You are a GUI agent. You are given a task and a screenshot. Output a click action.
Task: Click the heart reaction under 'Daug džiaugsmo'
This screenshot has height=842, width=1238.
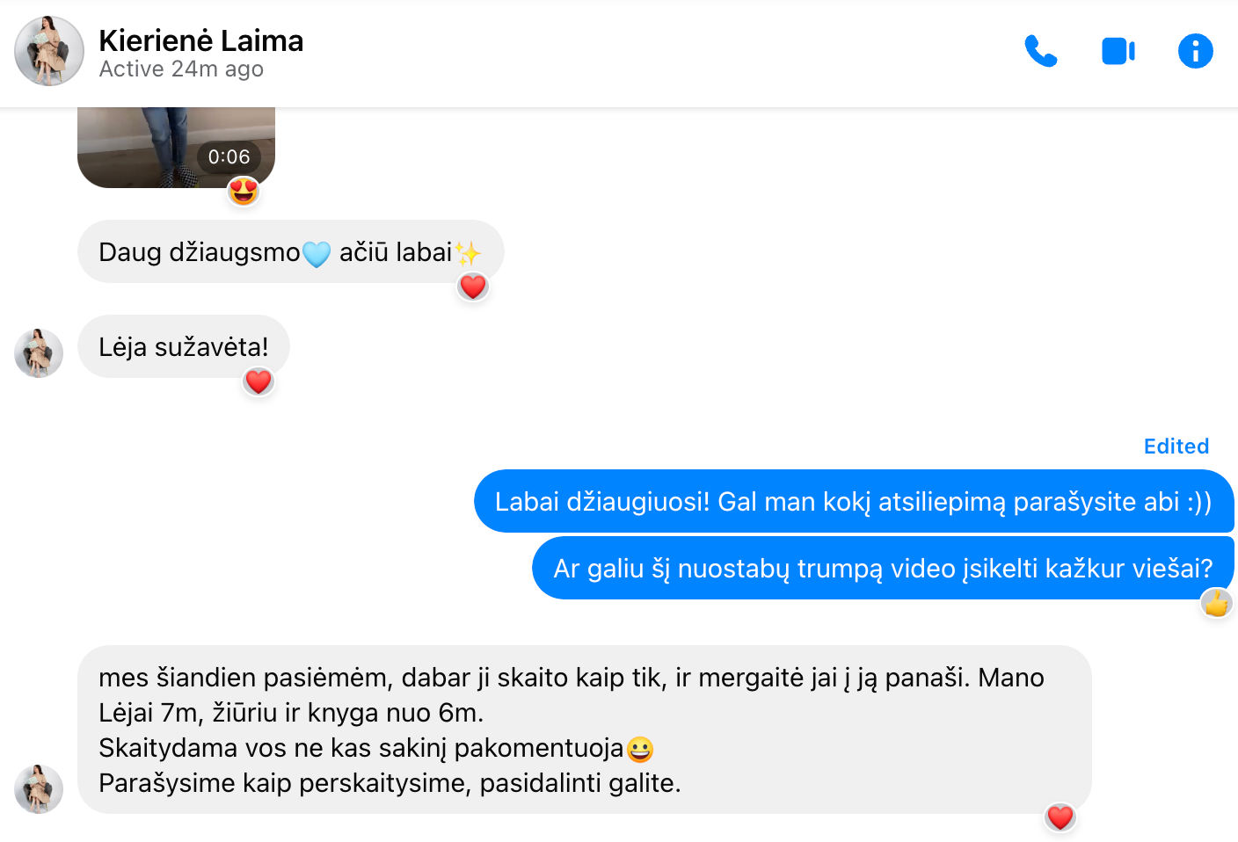[x=473, y=287]
